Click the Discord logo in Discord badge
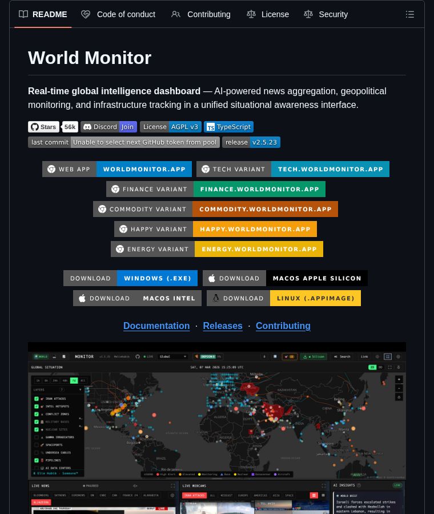The height and width of the screenshot is (514, 434). point(87,127)
